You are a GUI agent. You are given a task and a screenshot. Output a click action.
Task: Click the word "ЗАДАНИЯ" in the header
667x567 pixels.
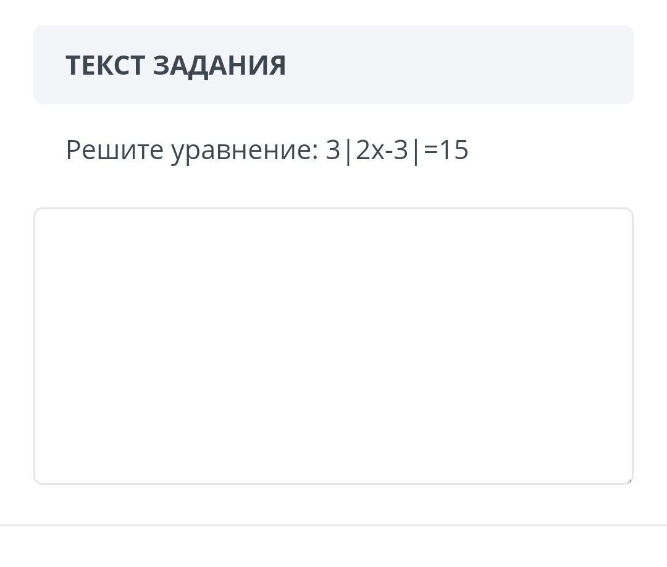coord(219,65)
